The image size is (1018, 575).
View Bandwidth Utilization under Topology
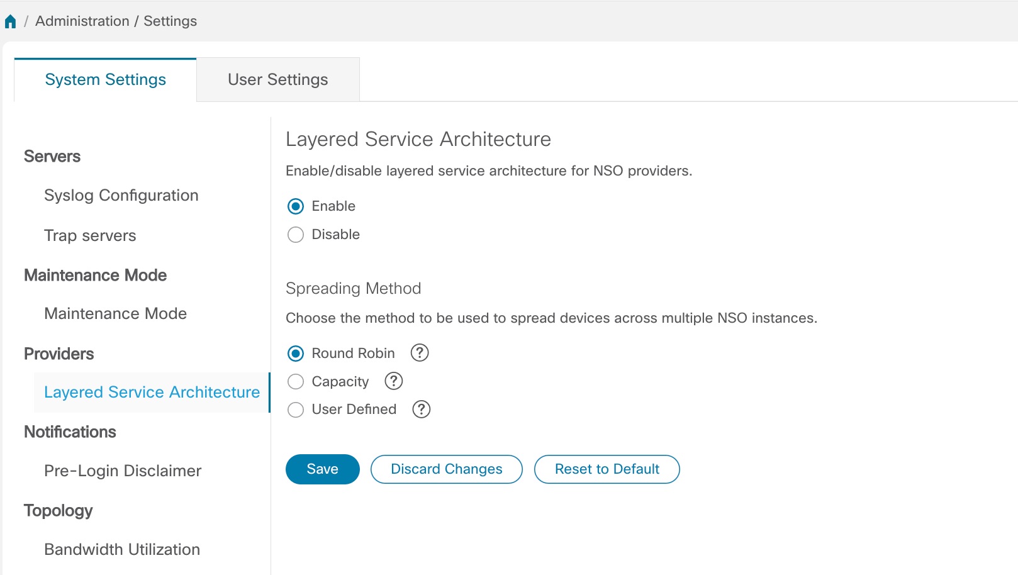click(121, 549)
